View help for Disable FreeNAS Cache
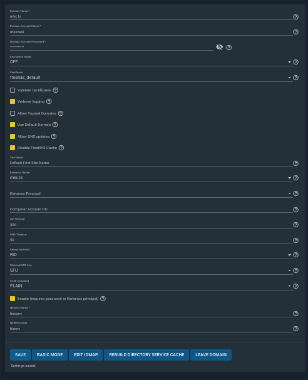This screenshot has height=380, width=308. (x=61, y=148)
